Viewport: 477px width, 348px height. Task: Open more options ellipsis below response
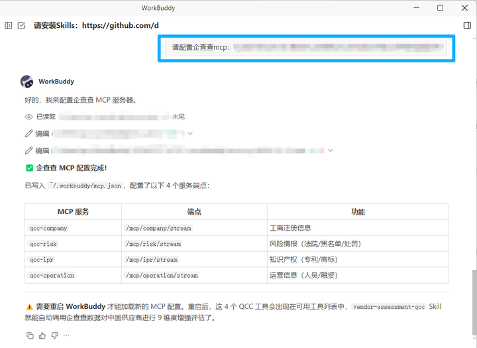click(x=66, y=335)
